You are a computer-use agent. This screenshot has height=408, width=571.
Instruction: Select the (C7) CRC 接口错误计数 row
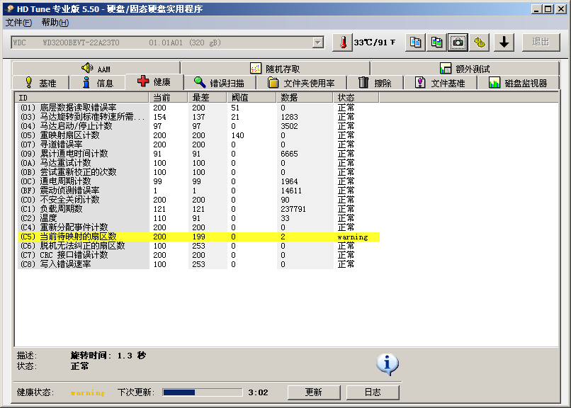pyautogui.click(x=198, y=255)
